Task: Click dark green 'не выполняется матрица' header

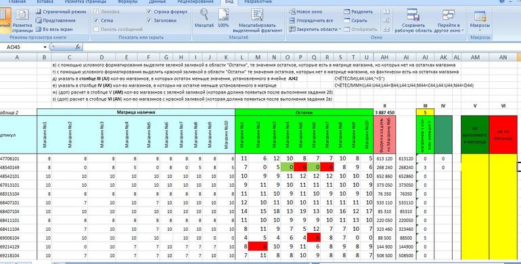Action: [x=475, y=135]
